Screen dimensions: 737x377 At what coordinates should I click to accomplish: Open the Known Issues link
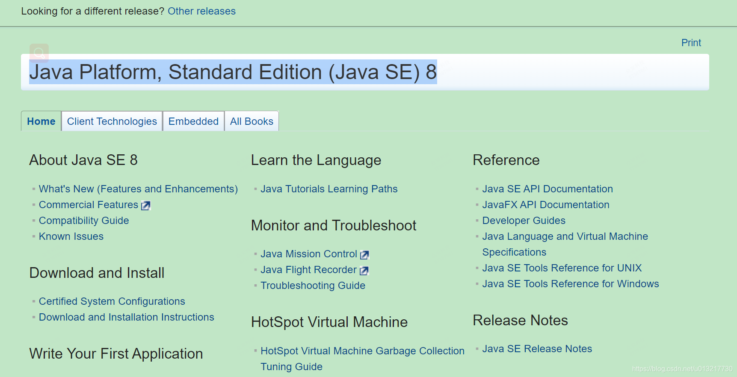[71, 236]
